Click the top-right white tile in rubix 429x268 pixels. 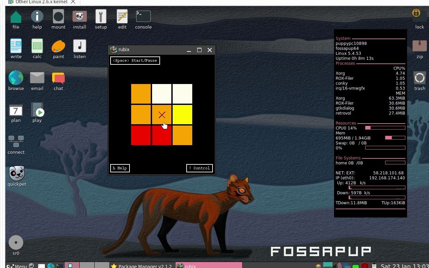click(182, 94)
